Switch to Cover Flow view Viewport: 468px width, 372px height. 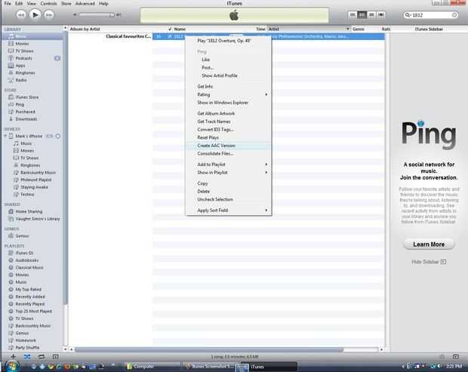pos(381,14)
